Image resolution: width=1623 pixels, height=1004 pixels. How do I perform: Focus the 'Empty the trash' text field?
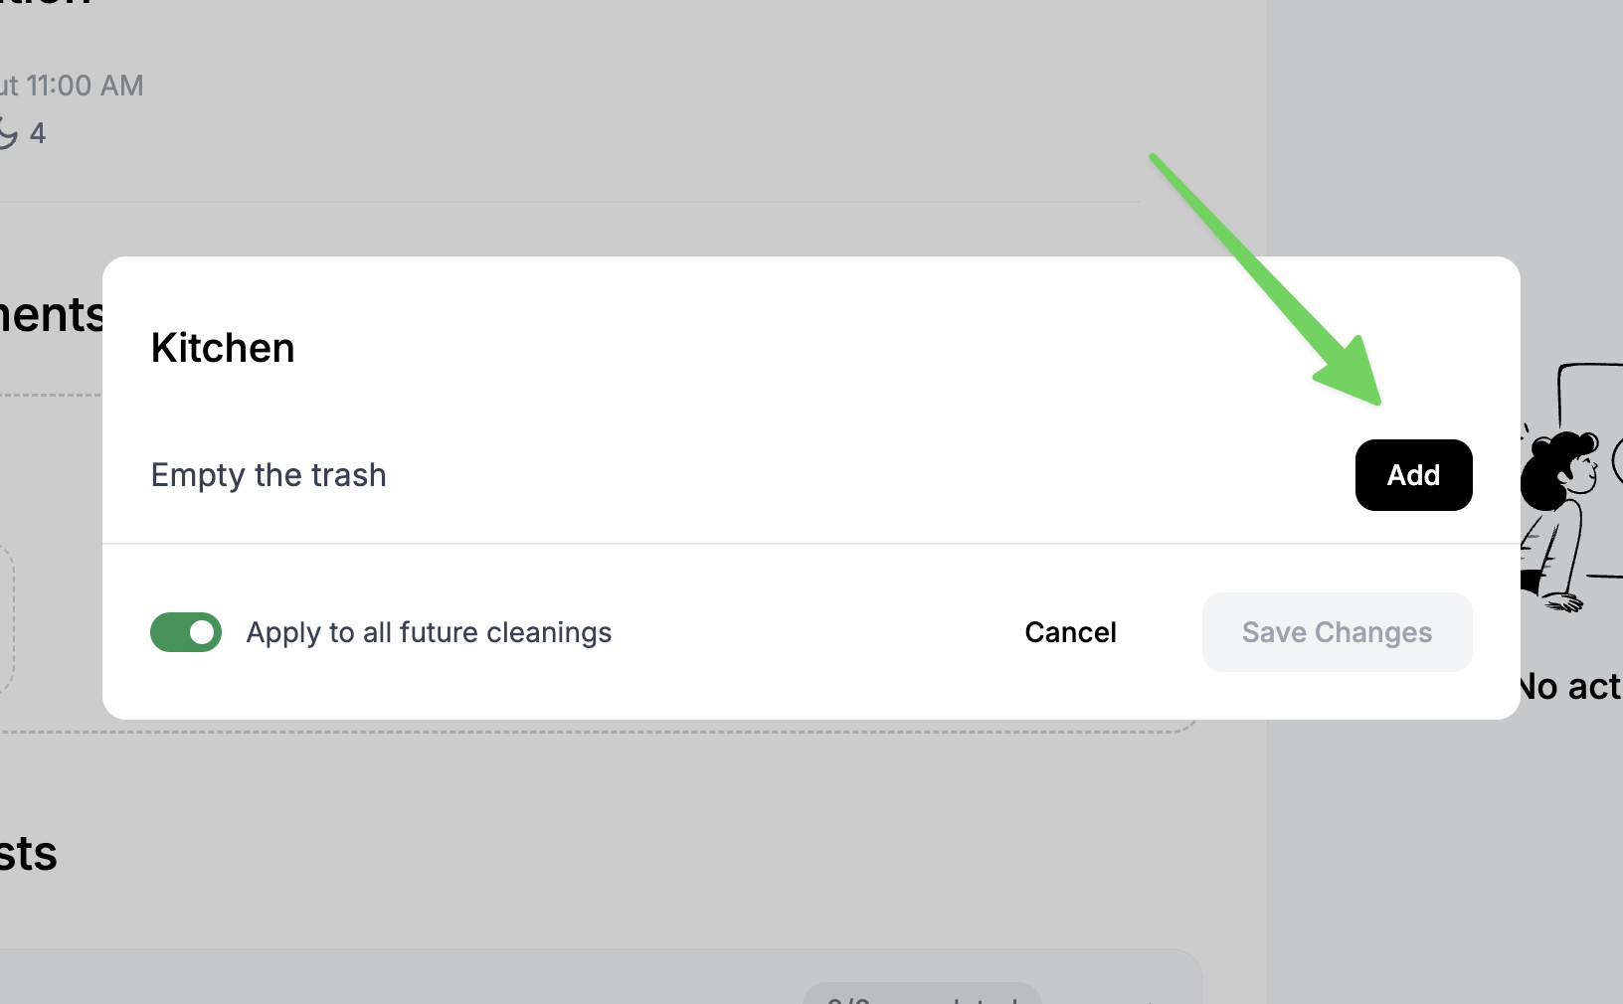(696, 475)
